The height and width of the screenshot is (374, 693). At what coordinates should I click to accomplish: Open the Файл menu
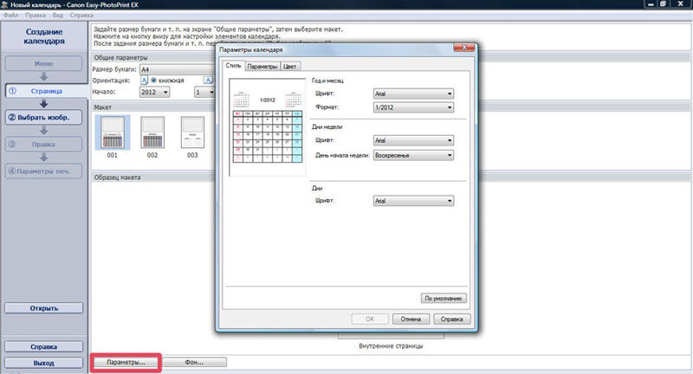[11, 15]
